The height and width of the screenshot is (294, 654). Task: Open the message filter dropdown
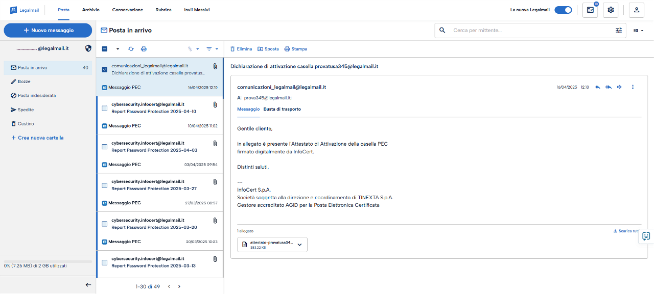click(212, 49)
